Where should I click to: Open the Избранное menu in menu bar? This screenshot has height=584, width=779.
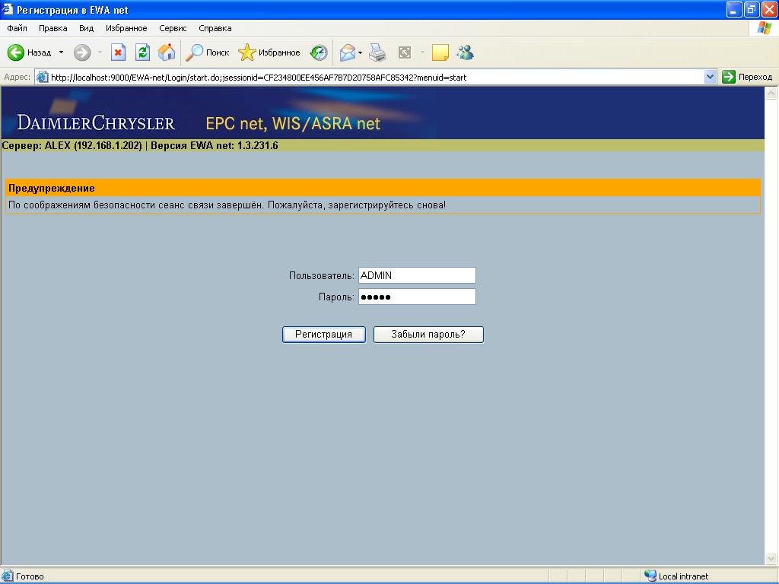[126, 28]
